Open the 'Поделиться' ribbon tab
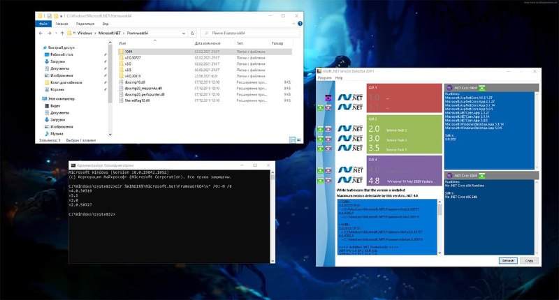 point(85,24)
